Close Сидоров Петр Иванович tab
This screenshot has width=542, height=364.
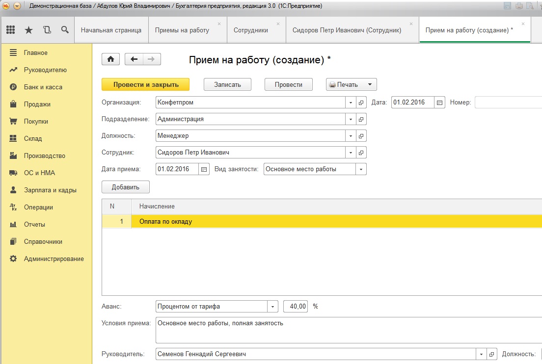[x=411, y=24]
